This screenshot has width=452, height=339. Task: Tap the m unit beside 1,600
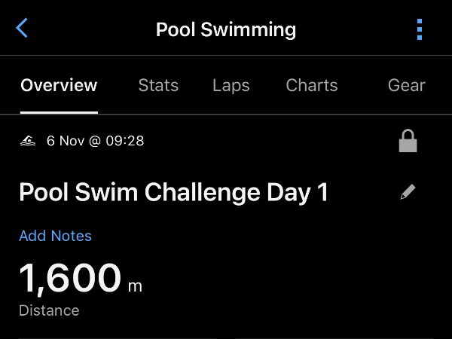tap(135, 286)
